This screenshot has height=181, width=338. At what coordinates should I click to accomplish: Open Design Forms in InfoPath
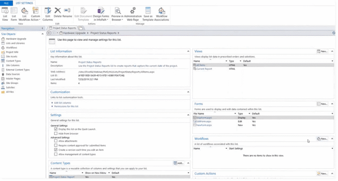point(101,14)
